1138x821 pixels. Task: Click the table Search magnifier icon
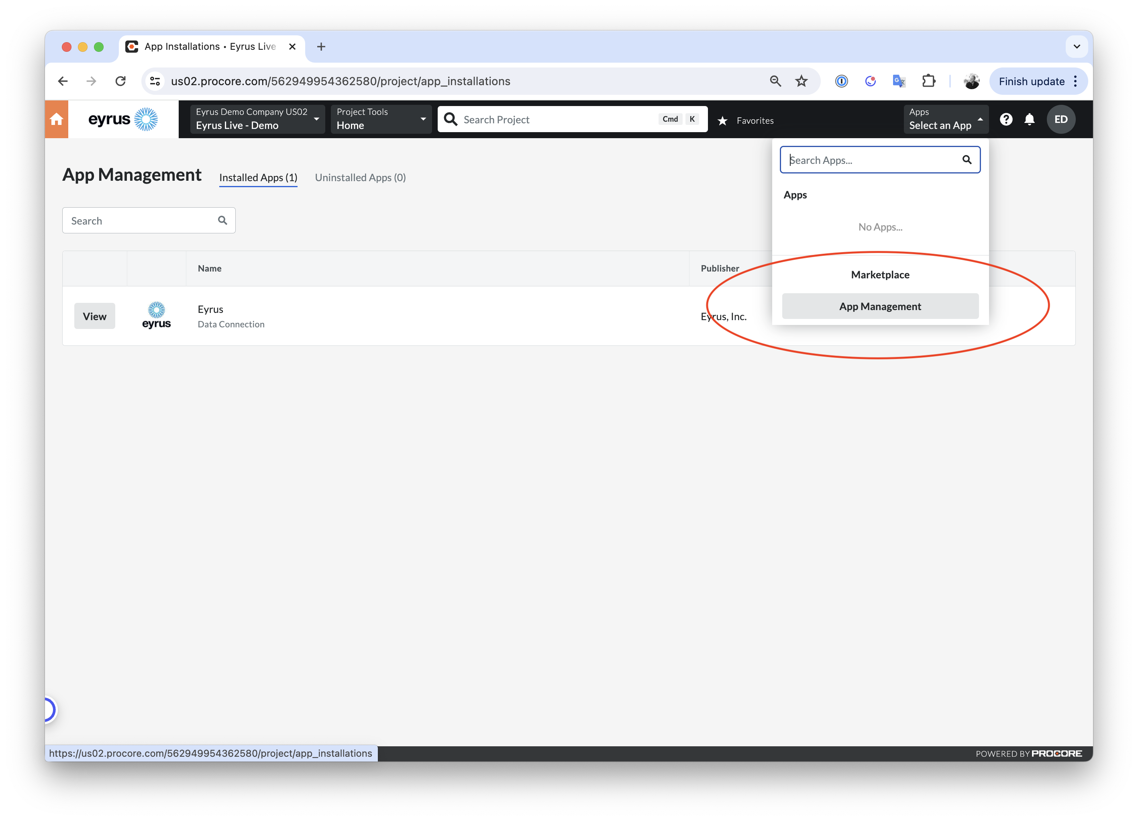222,220
